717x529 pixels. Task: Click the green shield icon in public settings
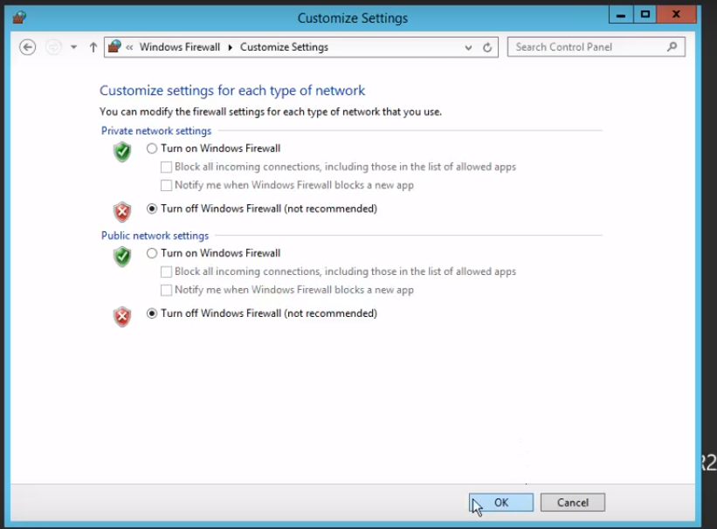click(122, 257)
